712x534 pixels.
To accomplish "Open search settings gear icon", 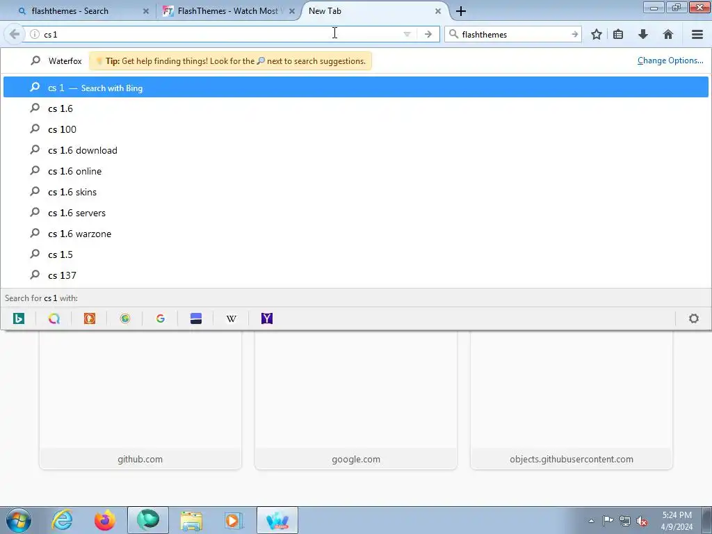I will click(x=694, y=318).
